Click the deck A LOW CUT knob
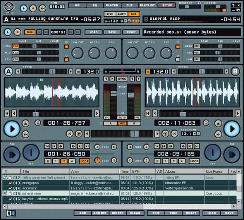 point(77,53)
